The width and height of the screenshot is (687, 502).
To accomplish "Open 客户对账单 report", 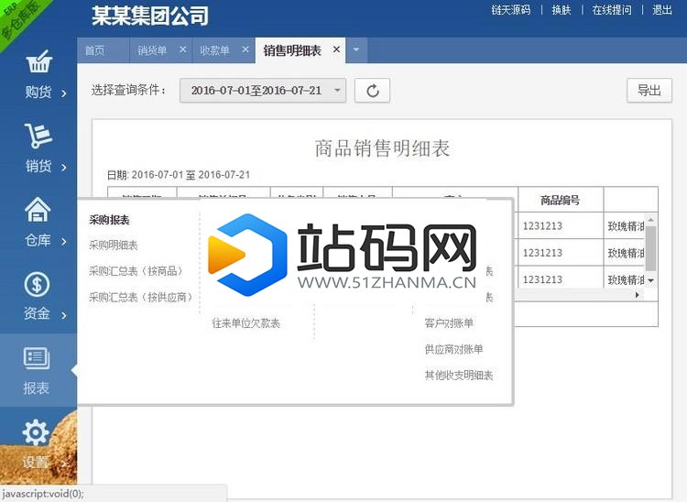I will tap(449, 323).
